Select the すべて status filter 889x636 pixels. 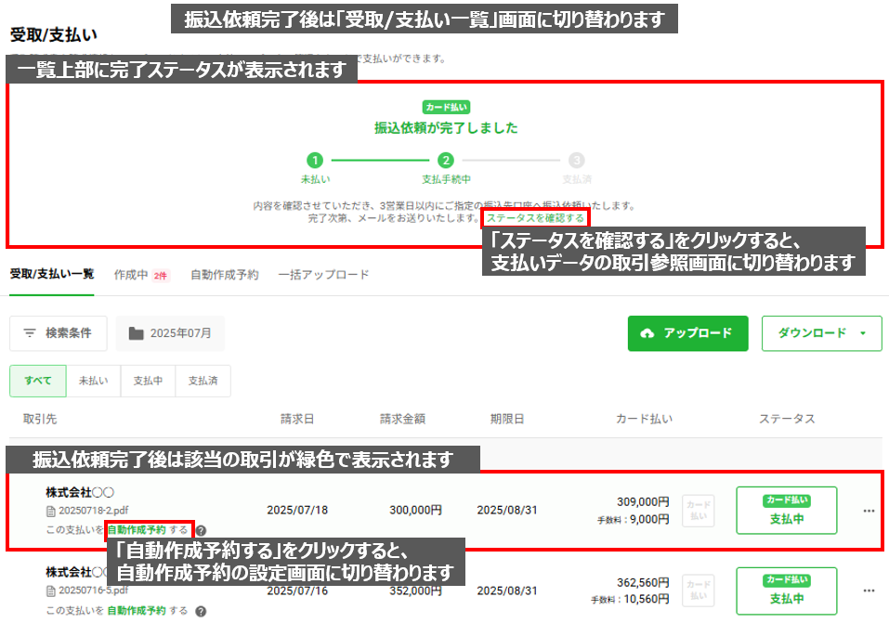pyautogui.click(x=38, y=381)
